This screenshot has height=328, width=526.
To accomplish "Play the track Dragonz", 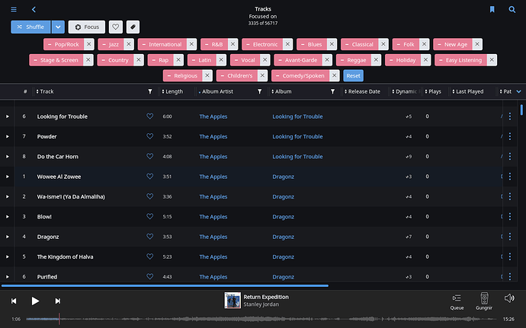I will click(8, 237).
